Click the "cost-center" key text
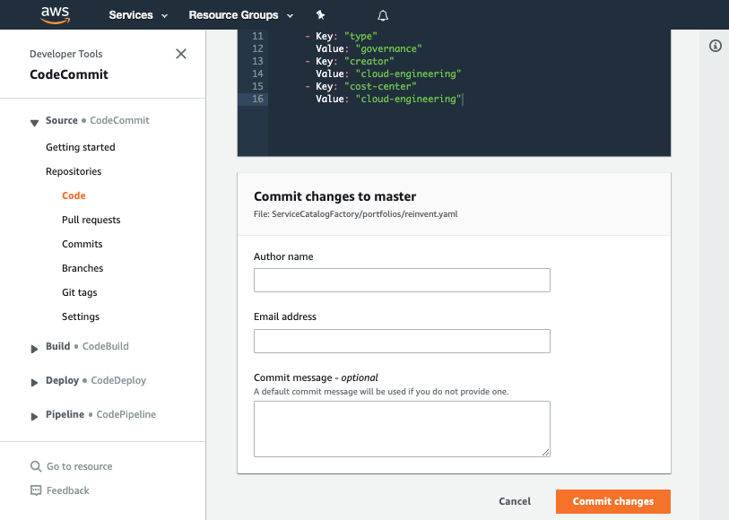 (380, 86)
